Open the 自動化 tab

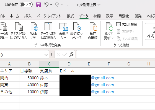[x=124, y=16]
